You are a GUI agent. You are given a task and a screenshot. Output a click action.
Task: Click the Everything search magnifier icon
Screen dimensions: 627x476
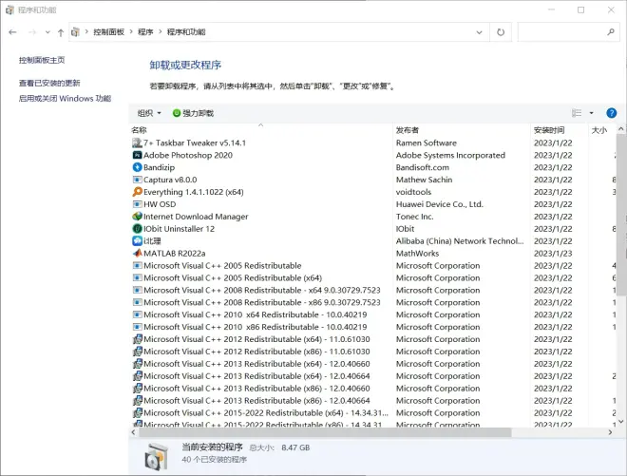tap(137, 192)
